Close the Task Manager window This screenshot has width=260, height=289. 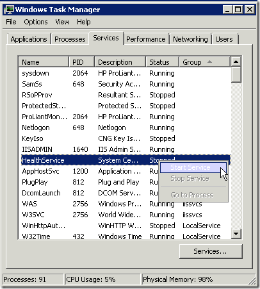coord(249,10)
